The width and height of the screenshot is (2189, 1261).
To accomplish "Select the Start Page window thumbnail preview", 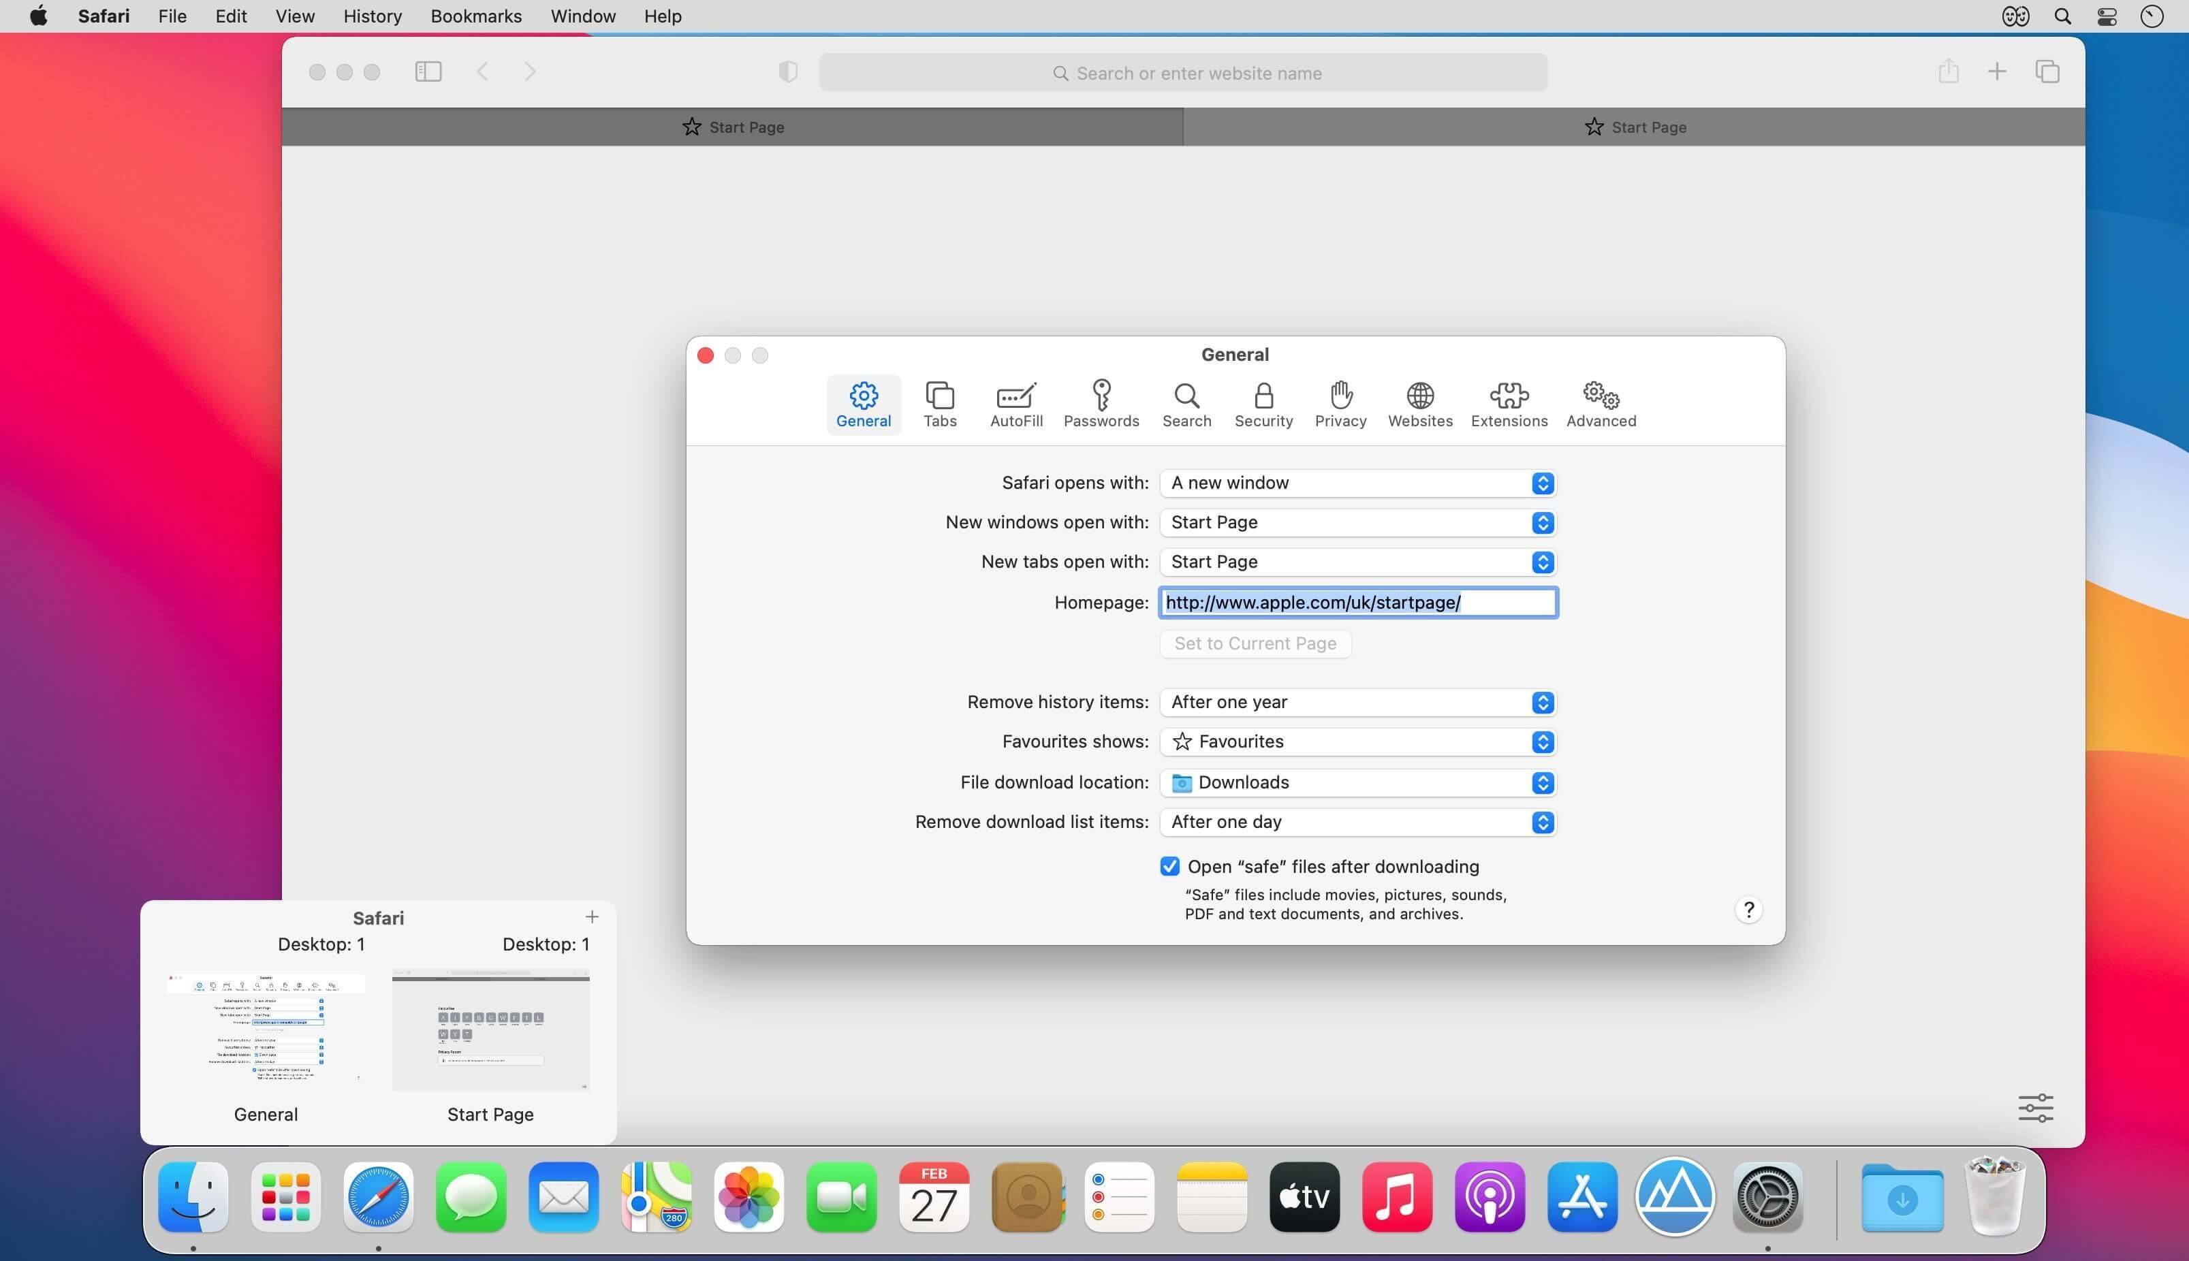I will (490, 1029).
